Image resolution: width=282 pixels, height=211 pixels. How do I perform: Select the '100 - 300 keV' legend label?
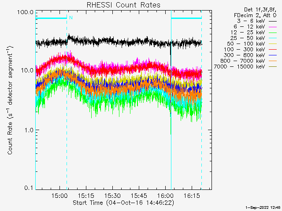point(245,50)
